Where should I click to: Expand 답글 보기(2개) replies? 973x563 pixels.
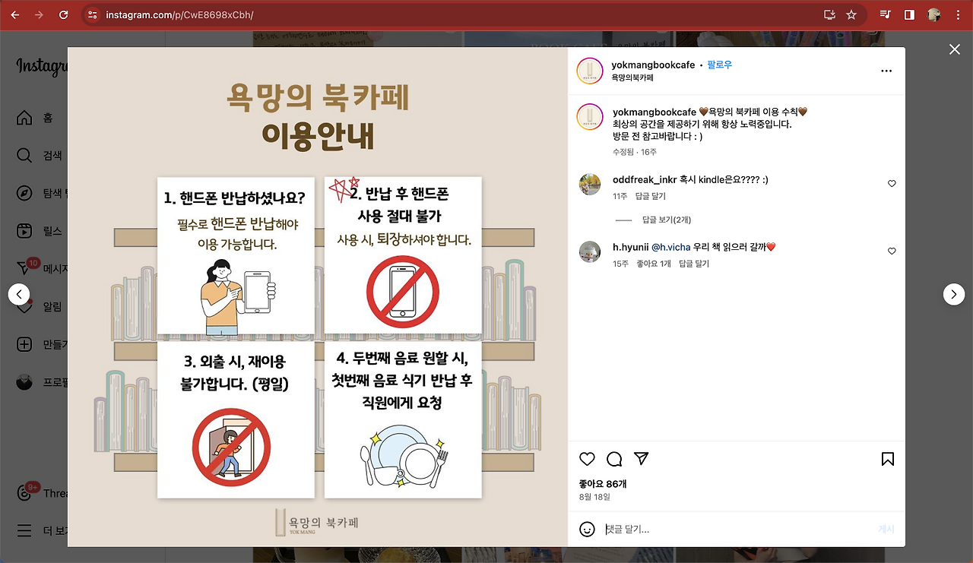[x=667, y=220]
